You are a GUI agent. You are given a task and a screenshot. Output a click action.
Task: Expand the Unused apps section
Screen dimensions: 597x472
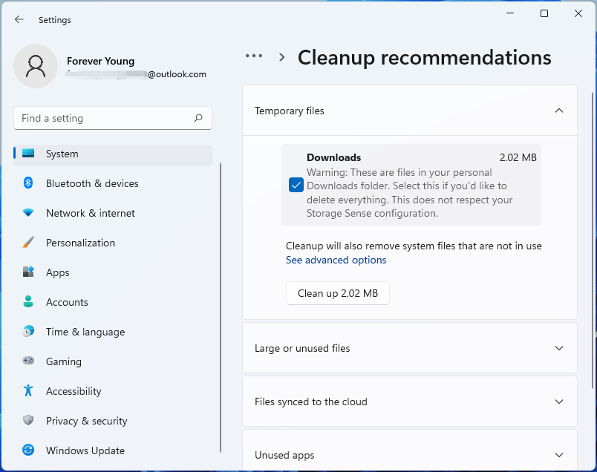point(559,455)
